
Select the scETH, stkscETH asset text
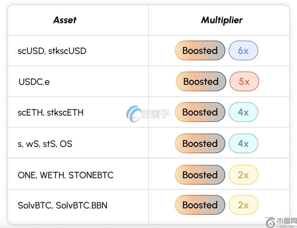click(x=50, y=113)
